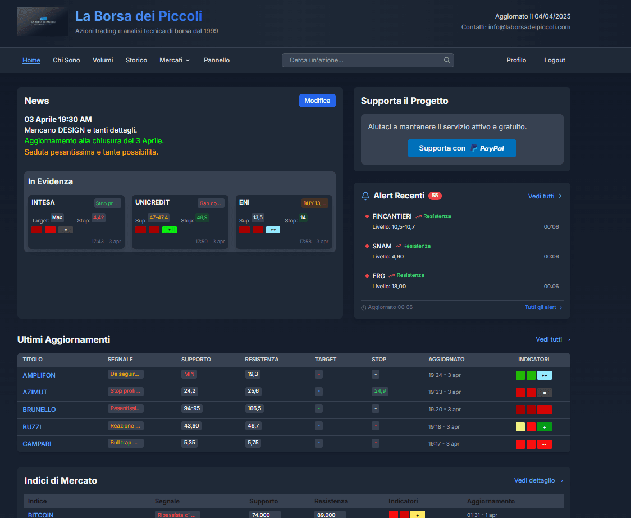Viewport: 631px width, 518px height.
Task: Open the ENI highlight card
Action: pyautogui.click(x=284, y=222)
